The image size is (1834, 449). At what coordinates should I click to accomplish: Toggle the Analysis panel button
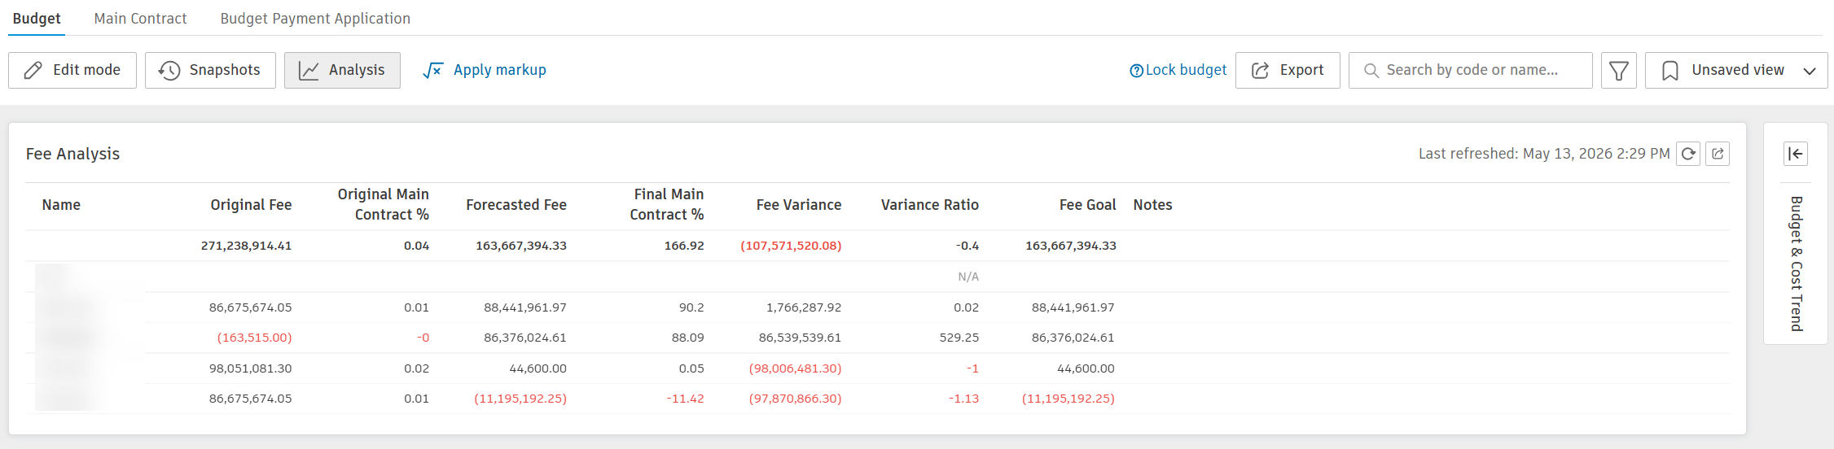(342, 70)
